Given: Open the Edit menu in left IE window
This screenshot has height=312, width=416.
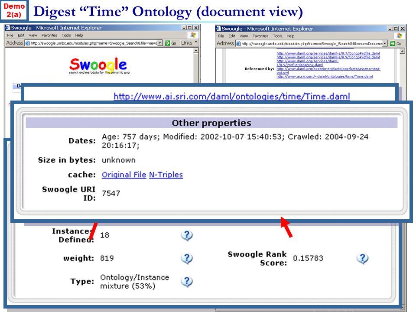Looking at the screenshot, I should click(x=21, y=35).
